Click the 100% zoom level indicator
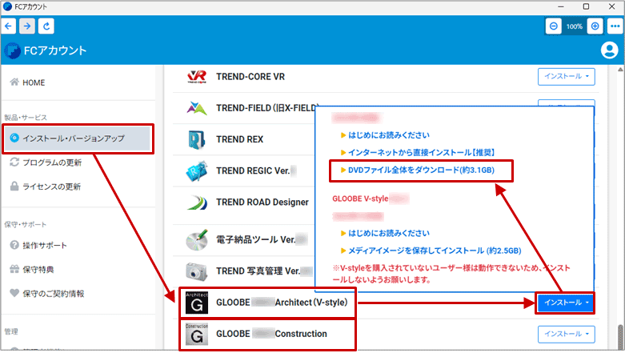This screenshot has height=353, width=625. (x=574, y=26)
